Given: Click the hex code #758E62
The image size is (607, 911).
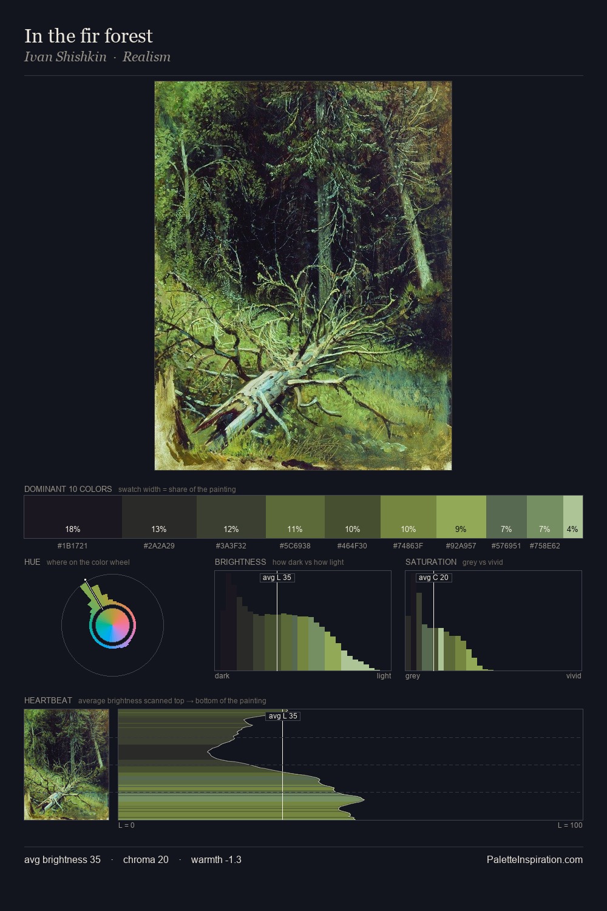Looking at the screenshot, I should tap(545, 546).
